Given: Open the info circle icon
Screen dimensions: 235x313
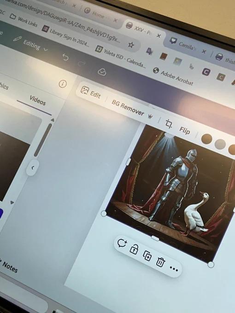Looking at the screenshot, I should [63, 84].
